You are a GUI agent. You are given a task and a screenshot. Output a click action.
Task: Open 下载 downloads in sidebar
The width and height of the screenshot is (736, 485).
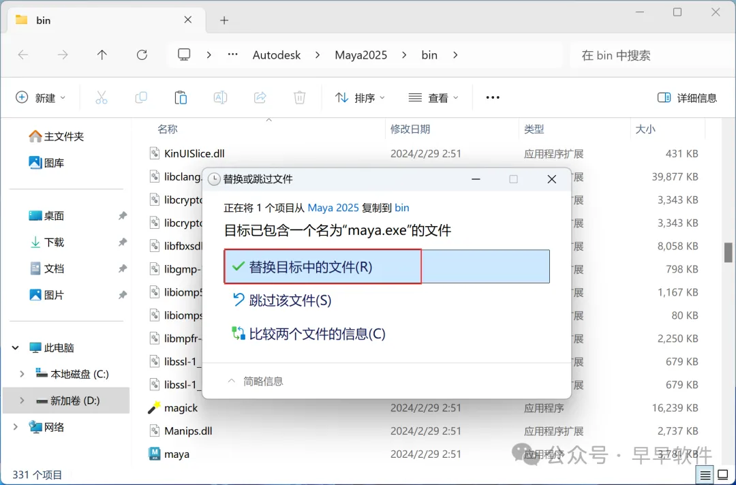point(47,242)
